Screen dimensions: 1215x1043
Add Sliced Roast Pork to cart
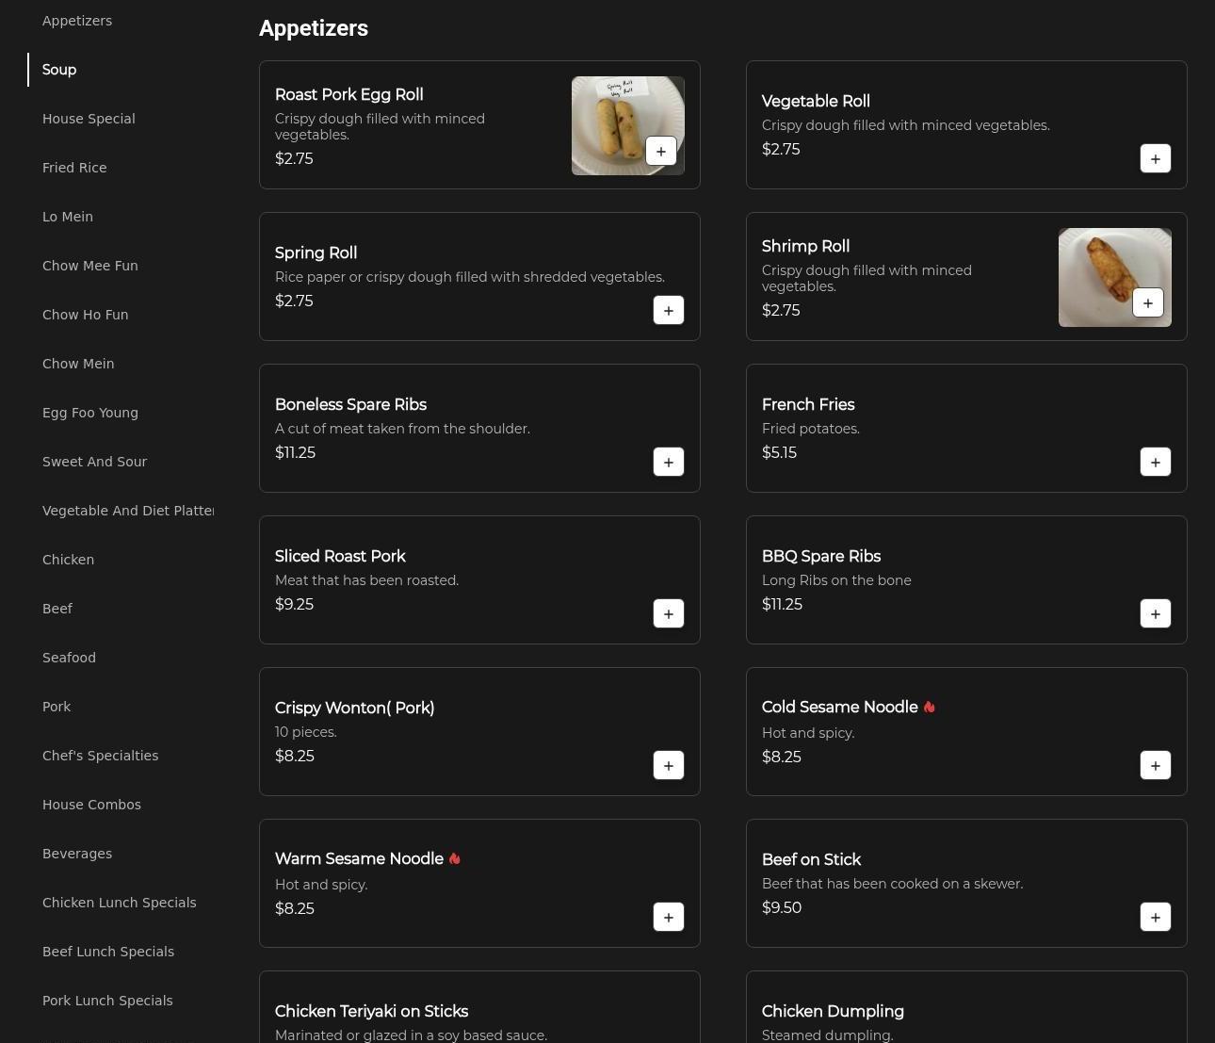tap(668, 614)
